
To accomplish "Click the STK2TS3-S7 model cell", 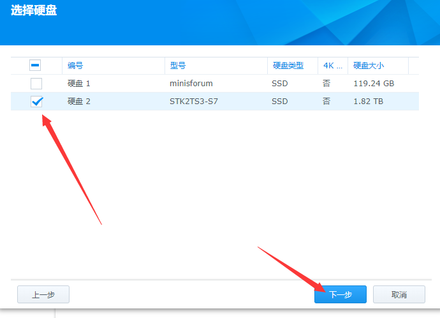I will pos(194,102).
